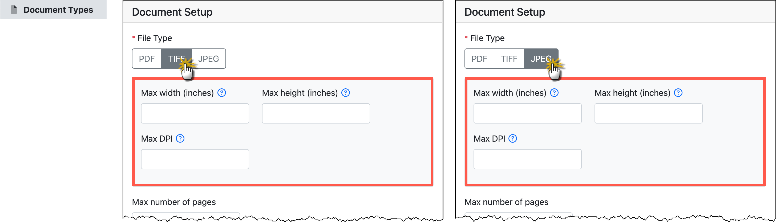Click Max DPI input in right panel
This screenshot has width=776, height=222.
click(527, 159)
